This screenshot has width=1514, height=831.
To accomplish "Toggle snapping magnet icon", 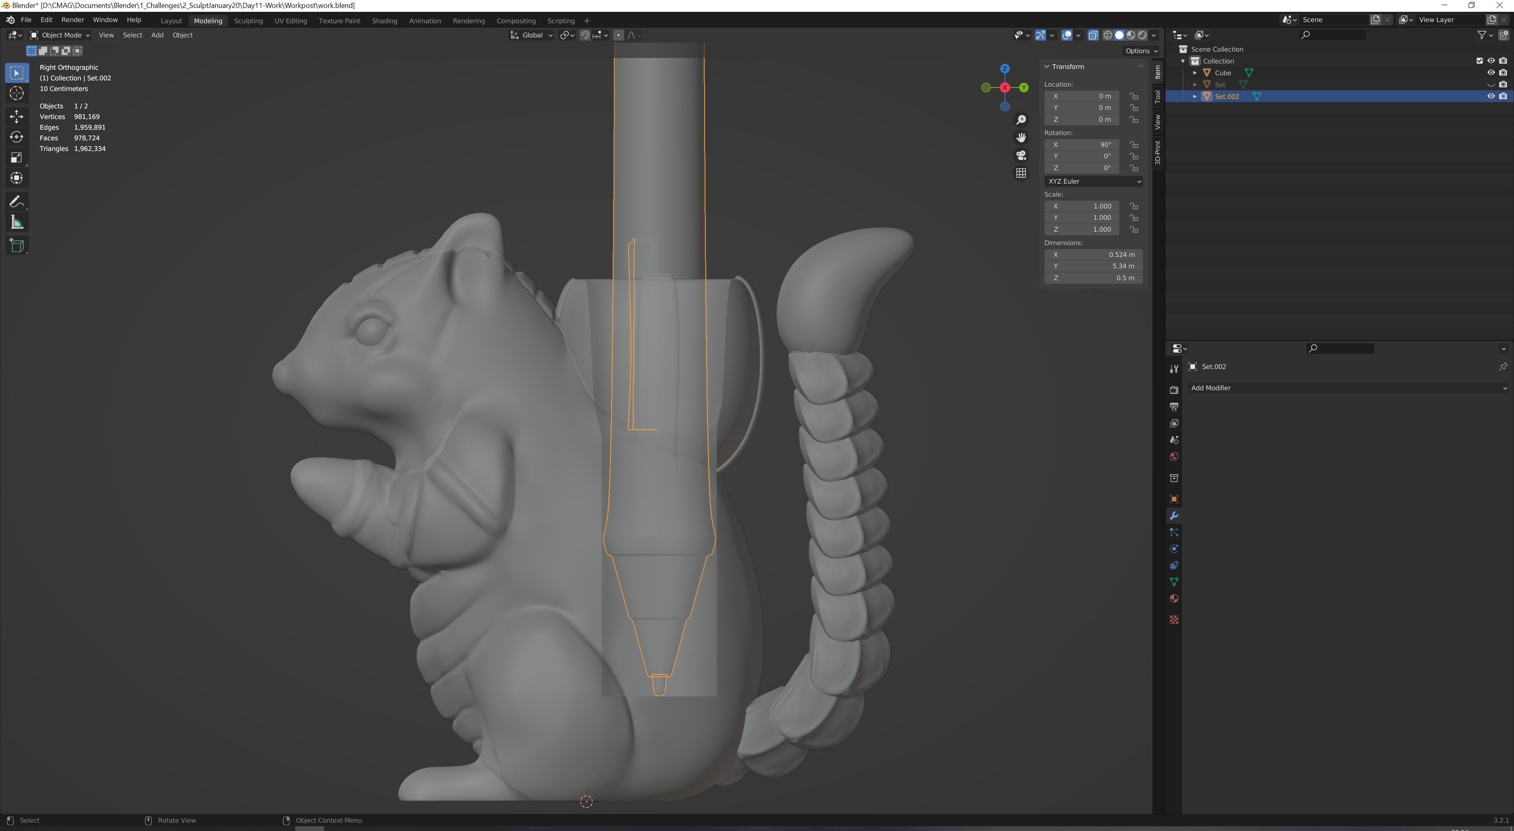I will 585,35.
